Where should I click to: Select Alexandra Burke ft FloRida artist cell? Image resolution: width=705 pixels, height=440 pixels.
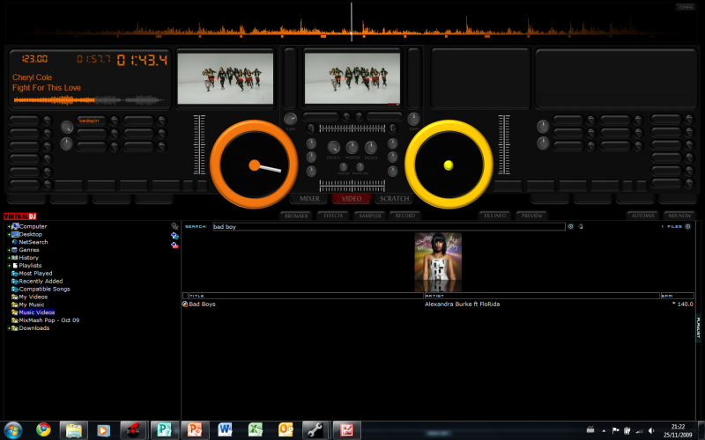[x=462, y=304]
